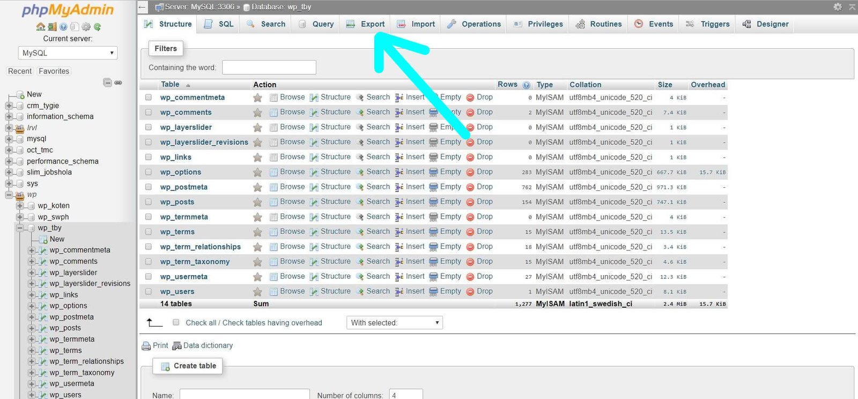This screenshot has width=858, height=399.
Task: Expand the performance_schema database node
Action: 9,161
